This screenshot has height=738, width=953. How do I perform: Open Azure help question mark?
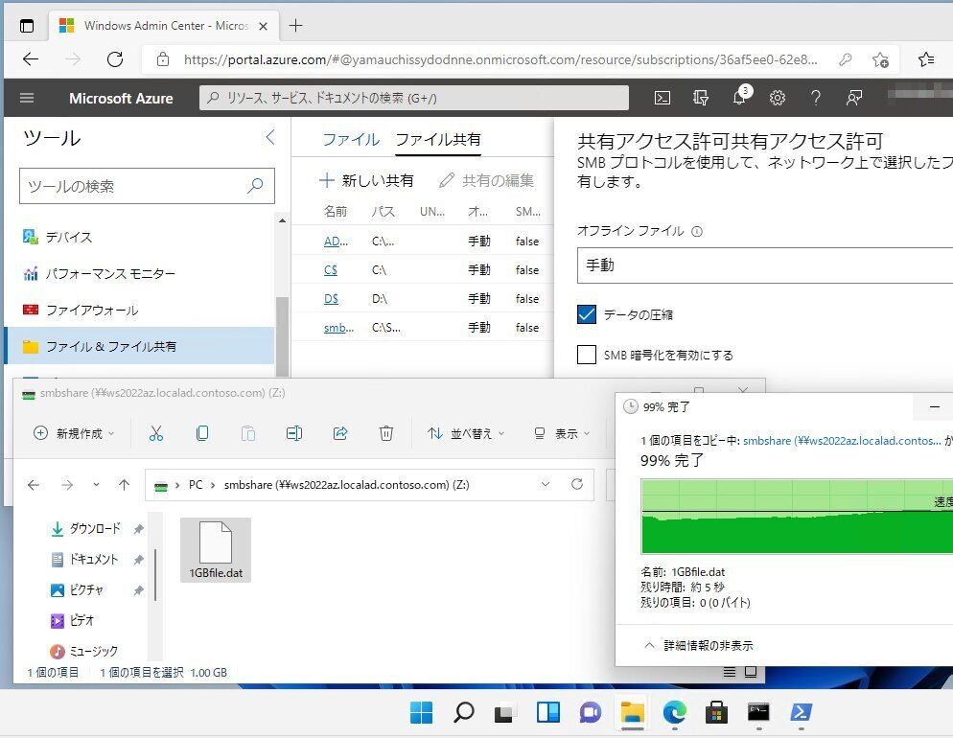click(x=816, y=98)
